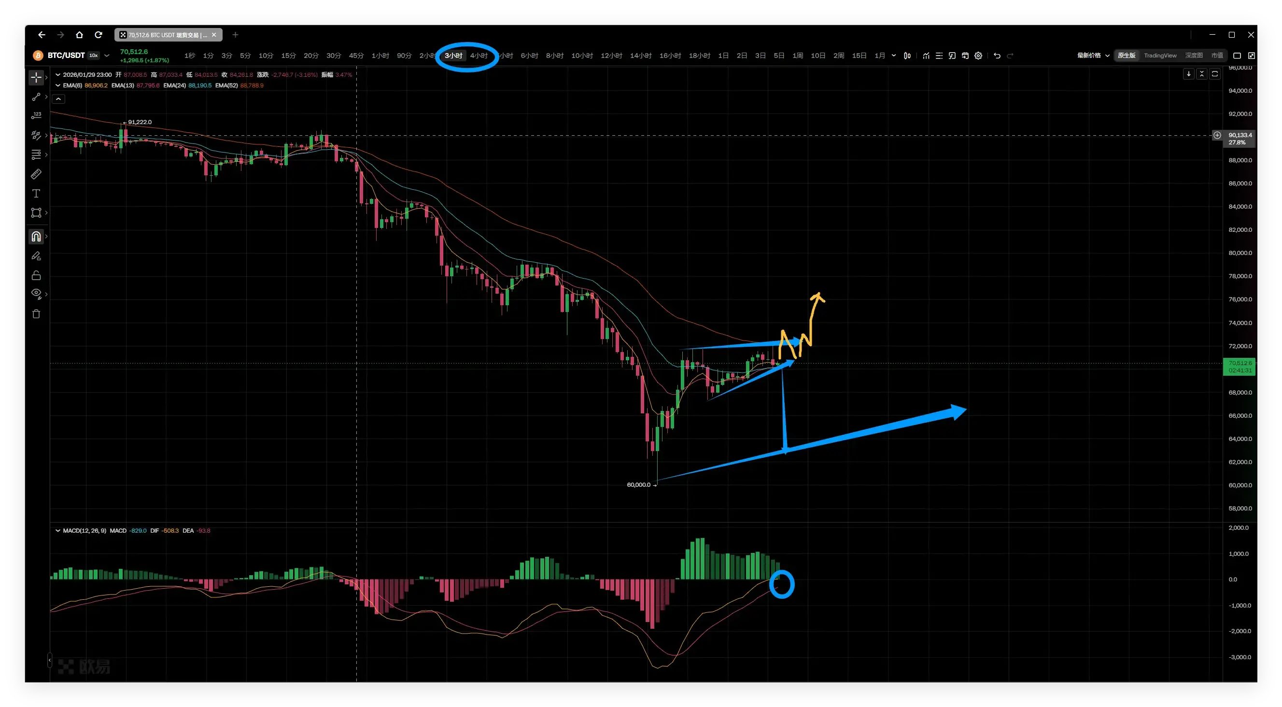Open the candlestick chart type icon
Image resolution: width=1282 pixels, height=707 pixels.
click(x=907, y=56)
